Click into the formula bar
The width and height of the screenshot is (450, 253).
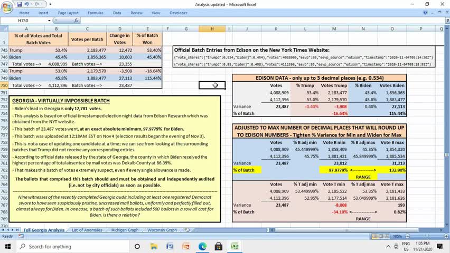262,21
